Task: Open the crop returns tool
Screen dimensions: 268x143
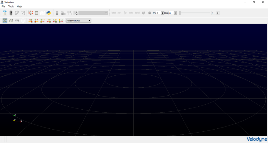Action: [x=23, y=13]
